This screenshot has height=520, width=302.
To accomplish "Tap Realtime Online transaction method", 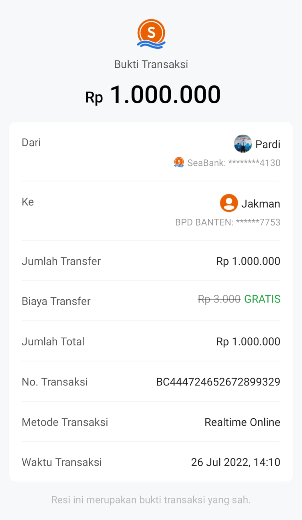I will (x=242, y=422).
